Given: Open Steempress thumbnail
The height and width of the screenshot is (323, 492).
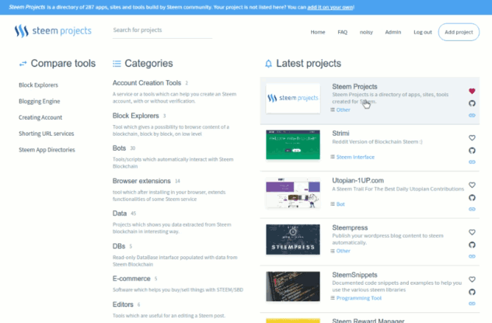Looking at the screenshot, I should tap(293, 240).
